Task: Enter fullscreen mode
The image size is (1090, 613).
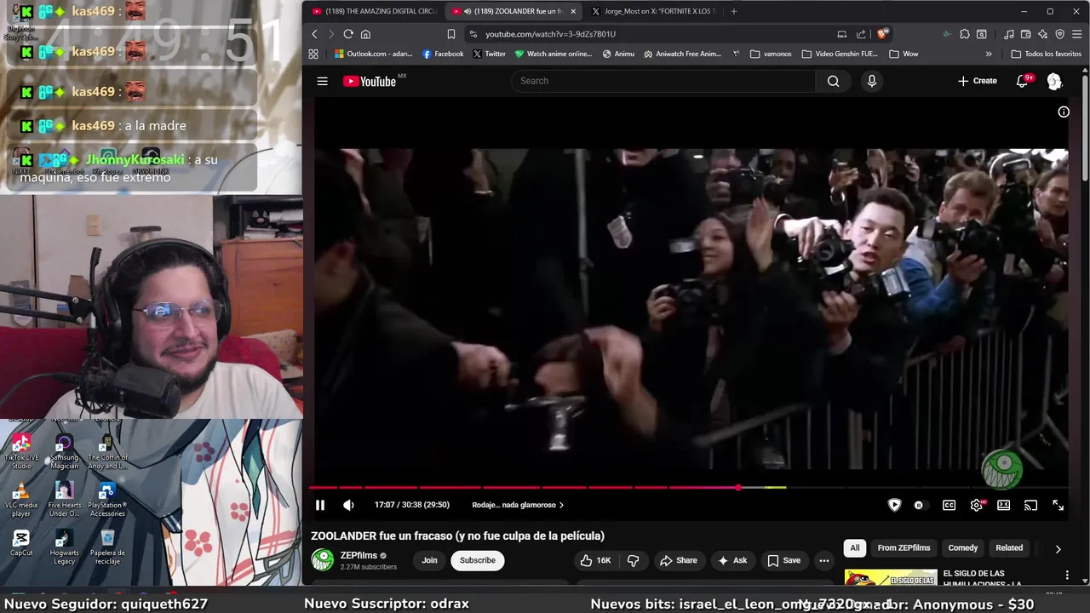Action: click(1058, 505)
